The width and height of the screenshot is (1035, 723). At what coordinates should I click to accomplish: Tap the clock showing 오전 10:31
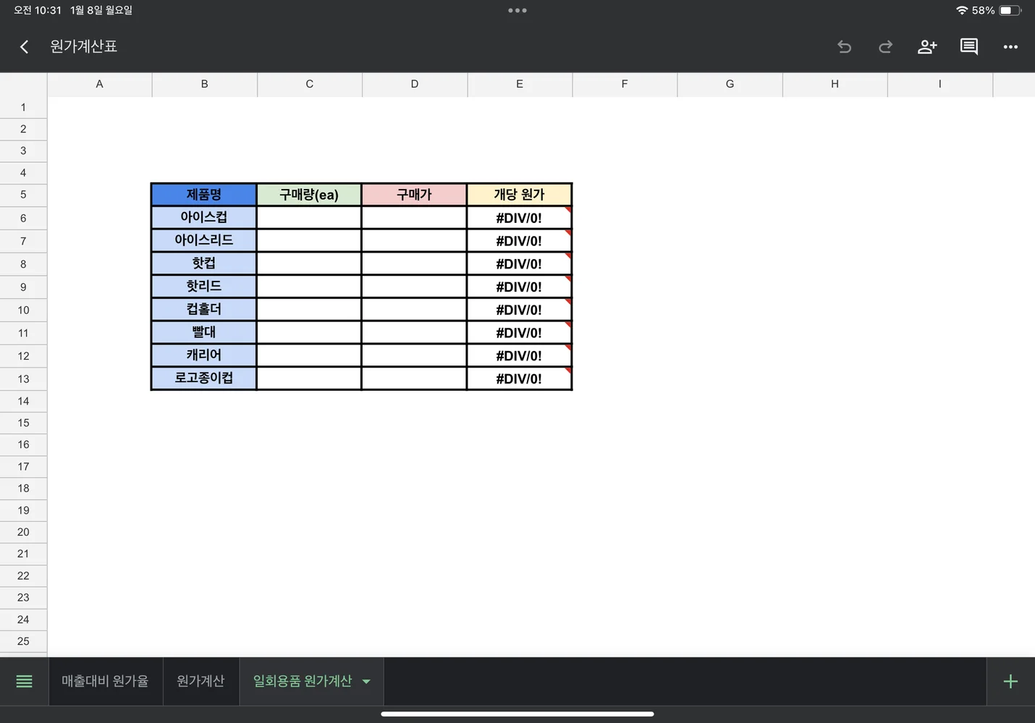38,10
